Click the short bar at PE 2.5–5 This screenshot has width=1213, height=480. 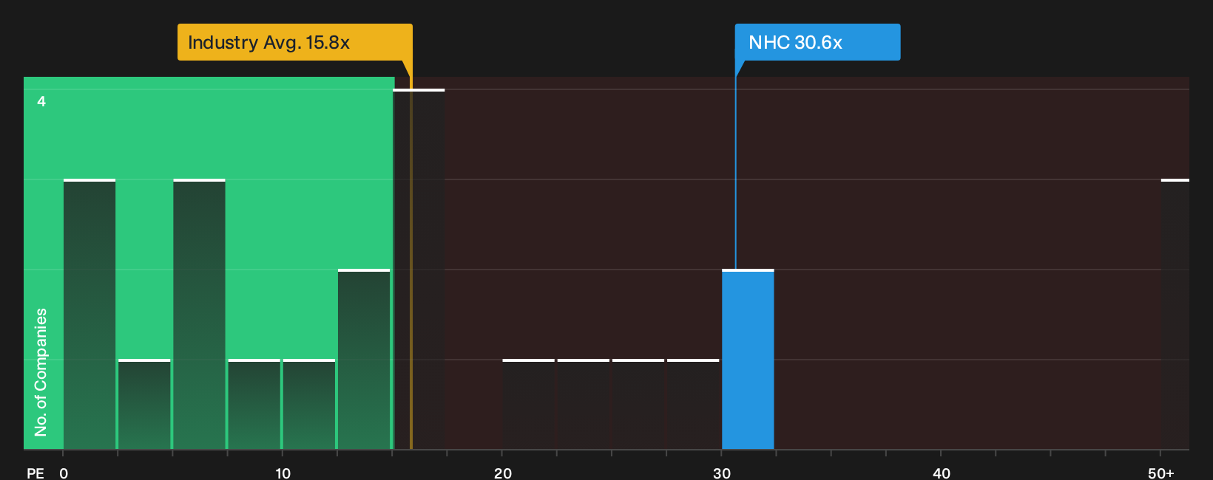coord(144,405)
